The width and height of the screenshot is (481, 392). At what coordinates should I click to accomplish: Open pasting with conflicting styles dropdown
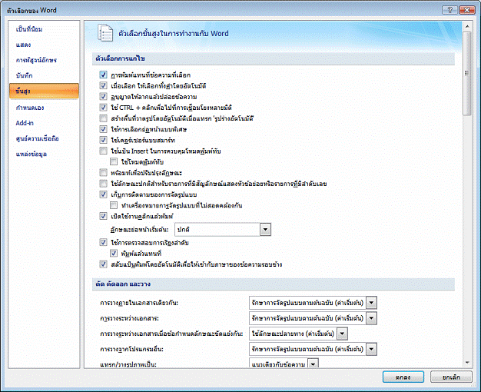click(343, 334)
